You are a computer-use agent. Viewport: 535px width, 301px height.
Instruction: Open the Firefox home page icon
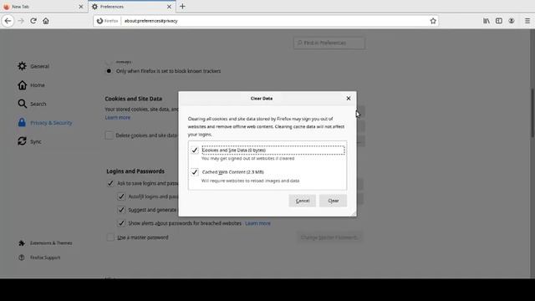(46, 21)
